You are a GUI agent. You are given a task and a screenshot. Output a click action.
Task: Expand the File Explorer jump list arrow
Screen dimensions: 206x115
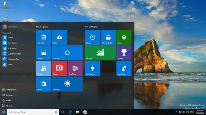tap(31, 89)
